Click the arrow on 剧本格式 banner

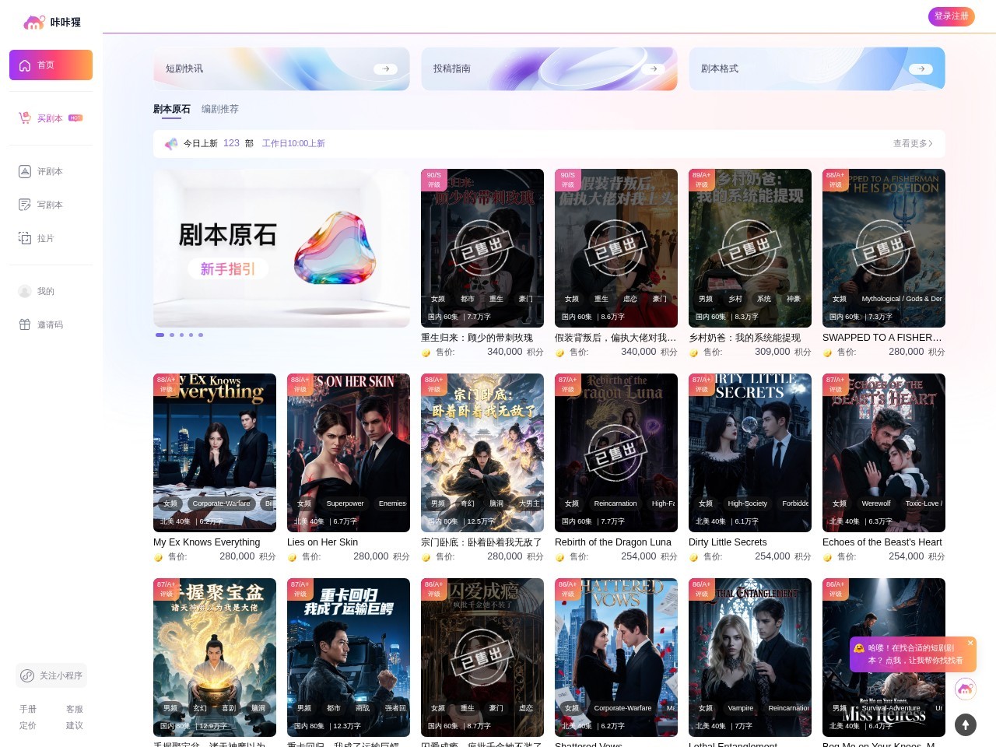tap(921, 69)
